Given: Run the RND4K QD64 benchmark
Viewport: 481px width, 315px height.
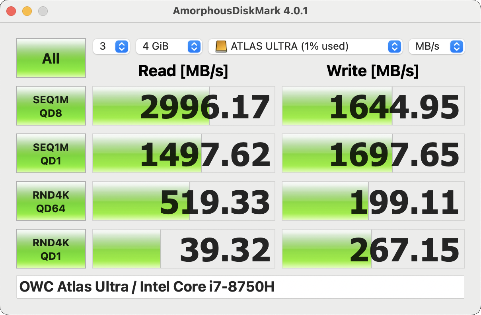Looking at the screenshot, I should 51,201.
